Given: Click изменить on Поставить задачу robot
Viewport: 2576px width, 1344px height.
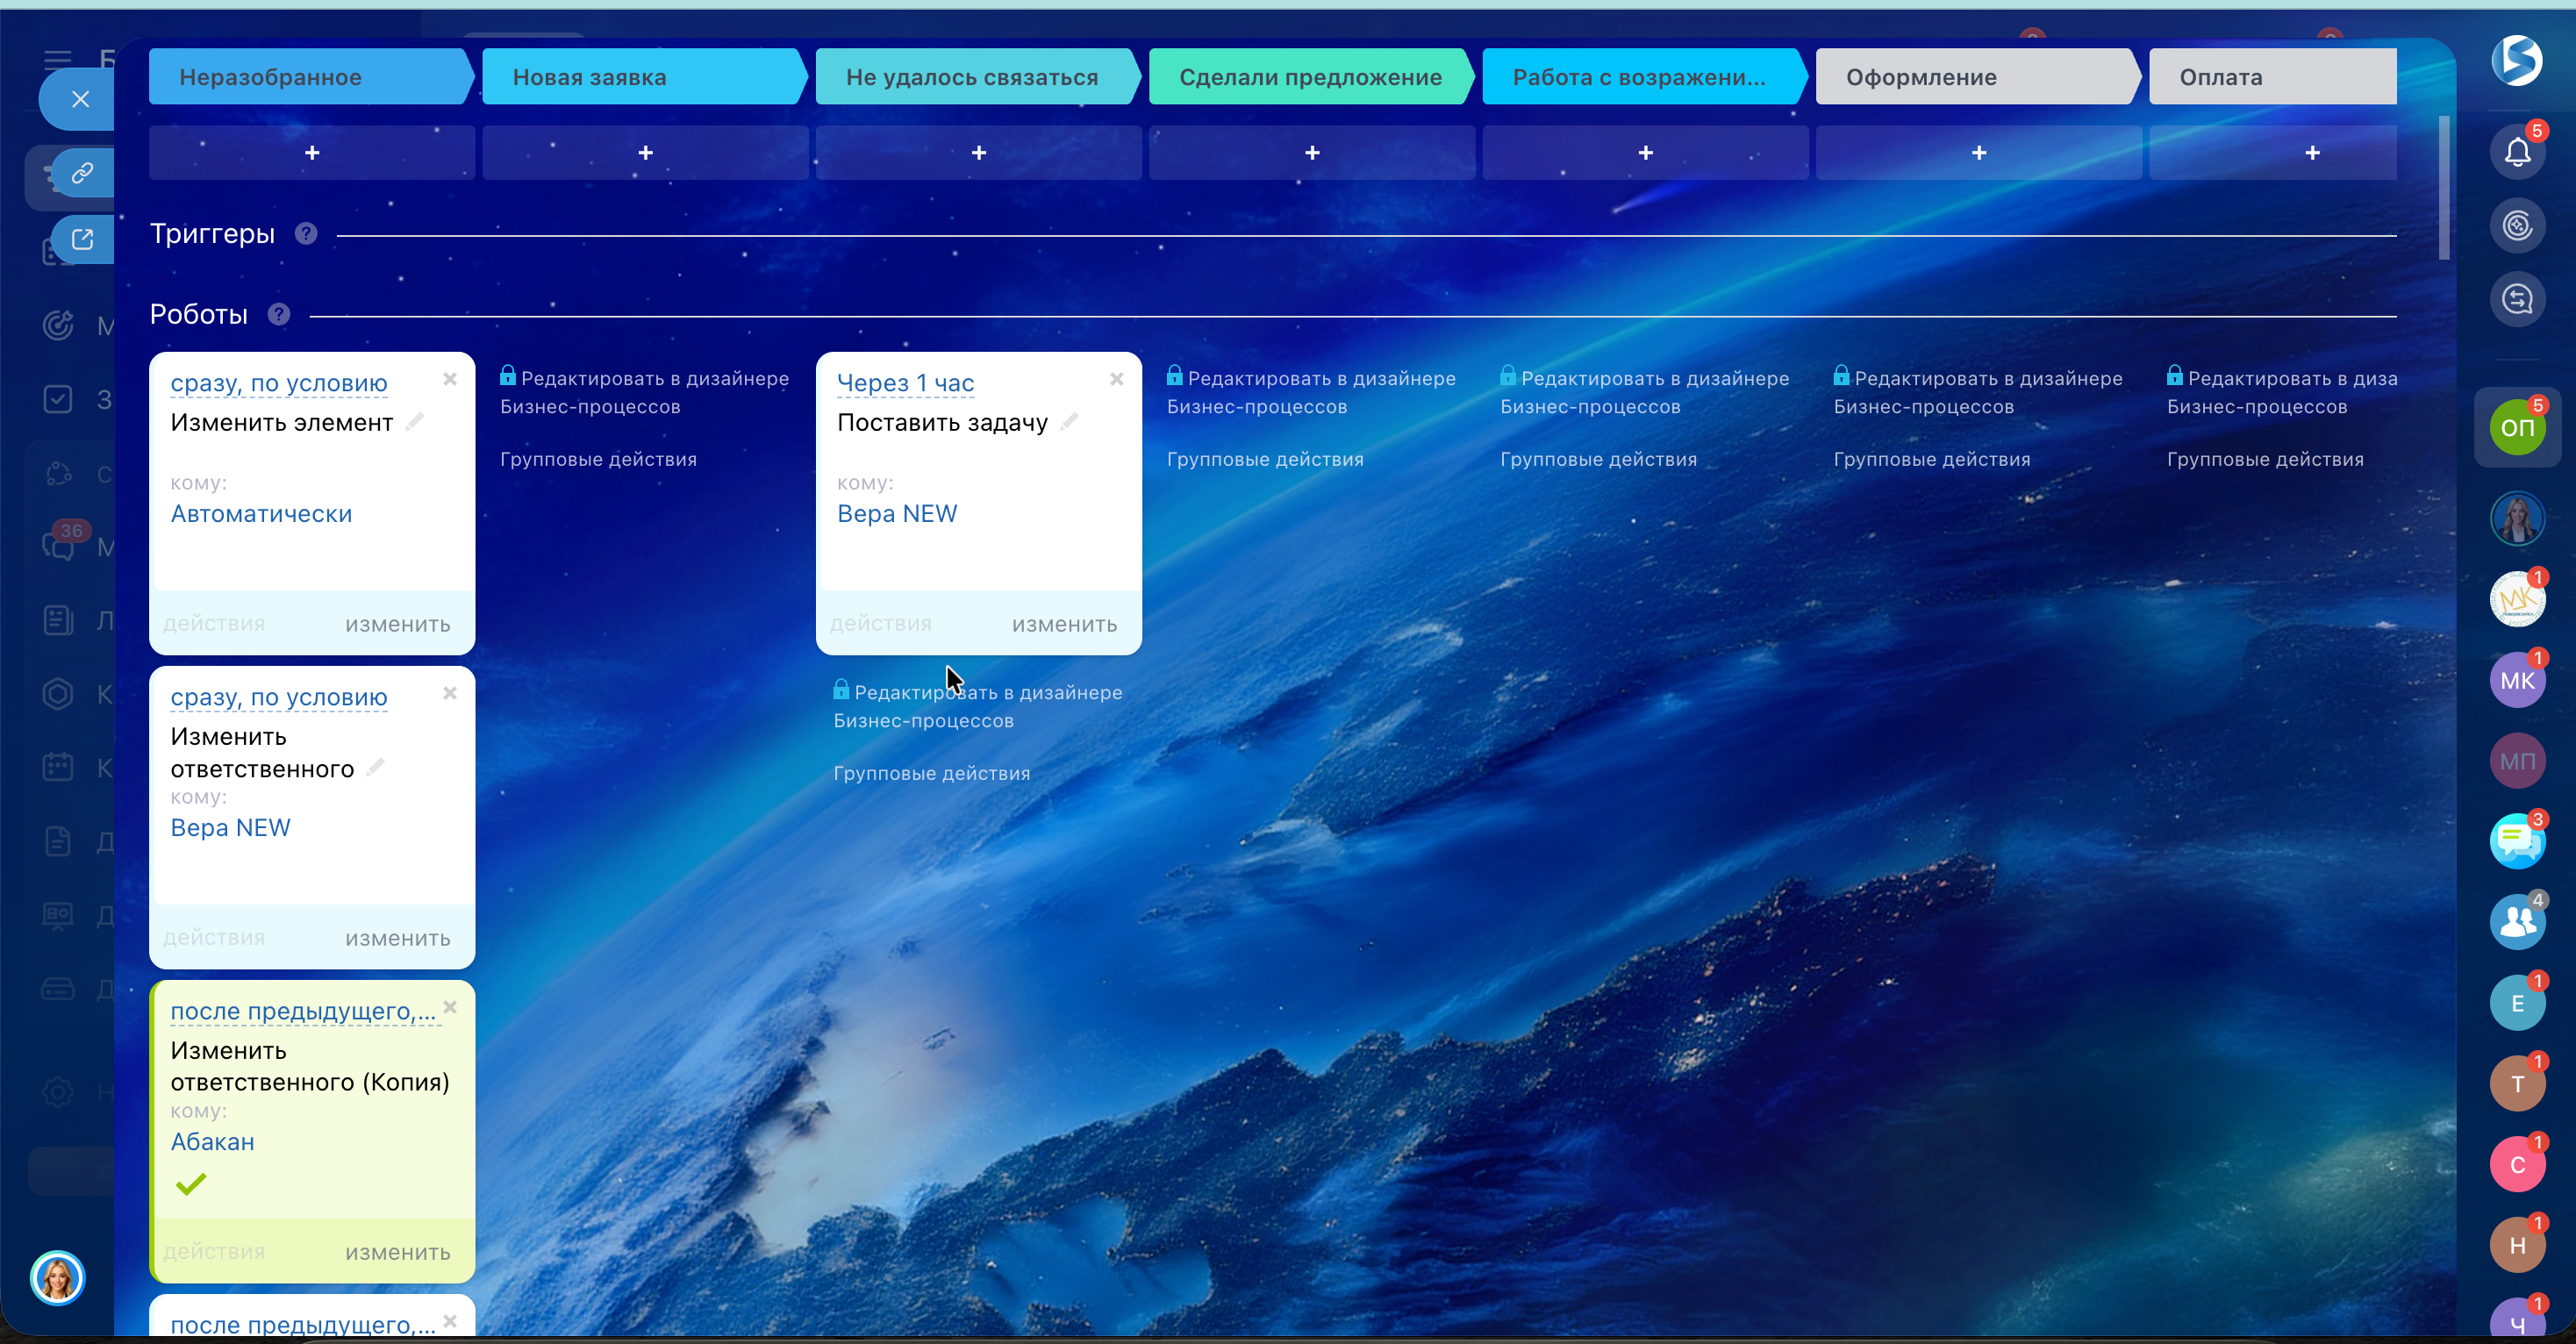Looking at the screenshot, I should (x=1064, y=624).
